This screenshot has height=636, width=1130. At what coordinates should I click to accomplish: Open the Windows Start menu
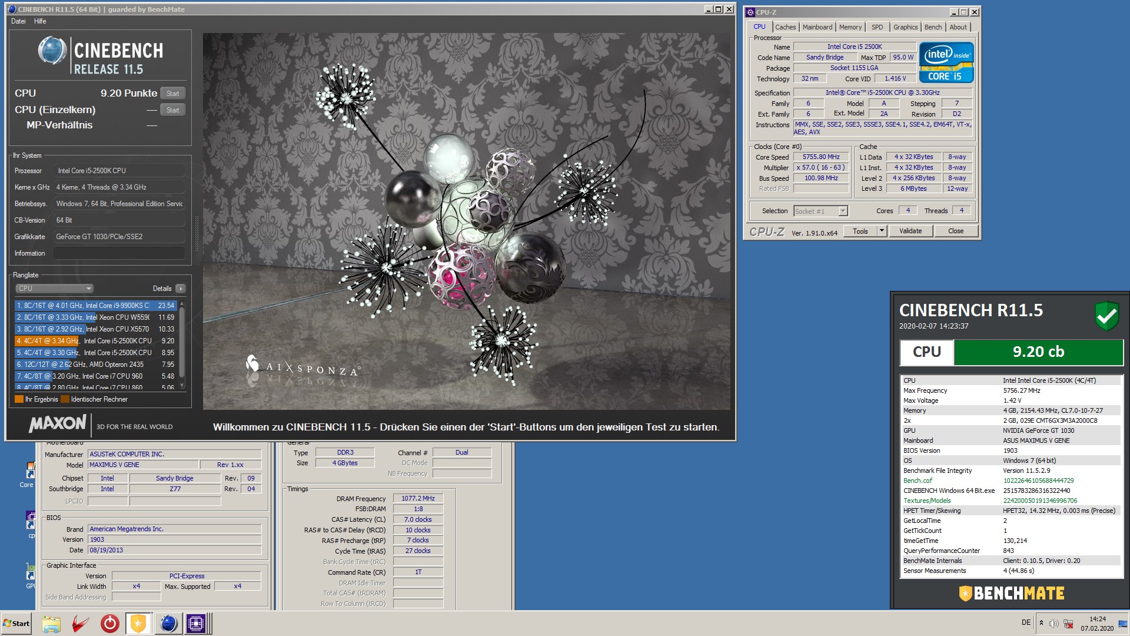(16, 624)
